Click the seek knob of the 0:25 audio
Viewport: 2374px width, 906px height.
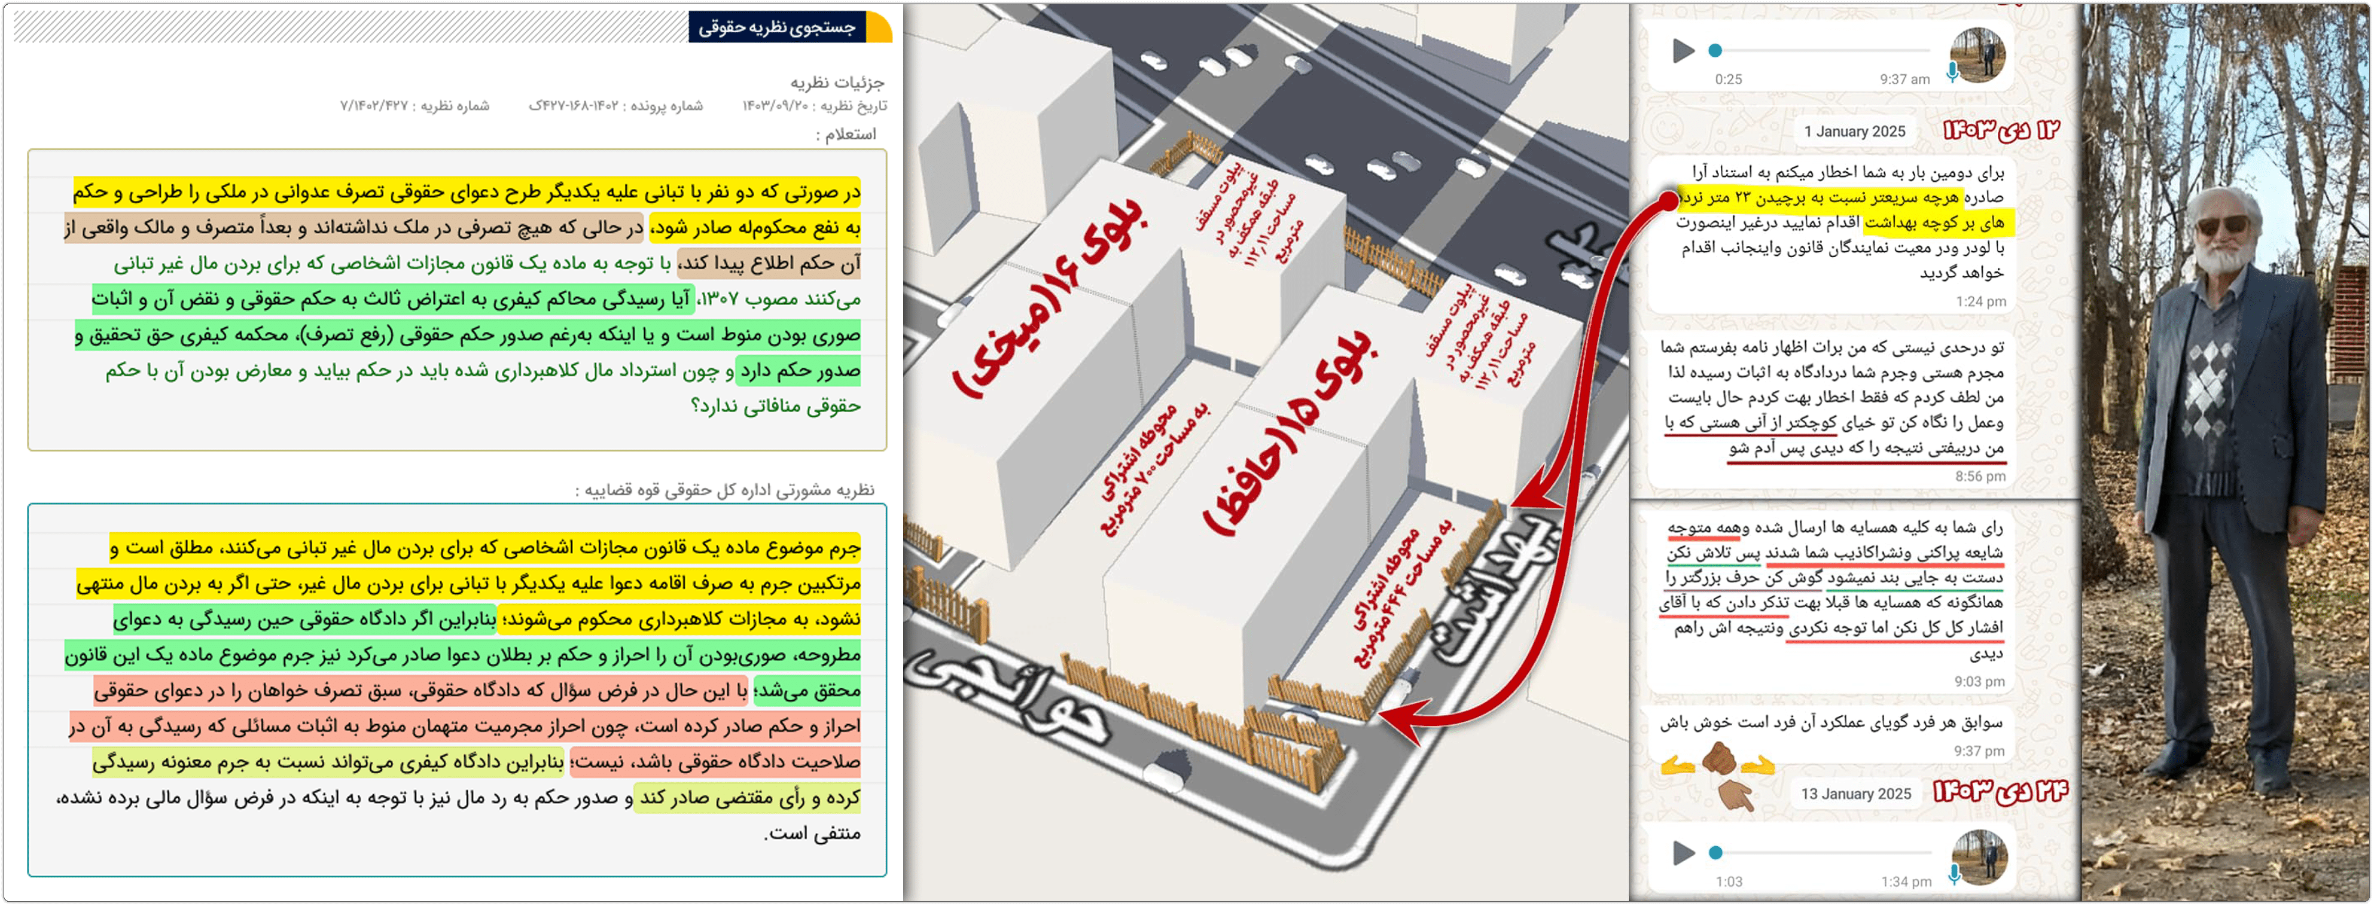click(x=1715, y=51)
